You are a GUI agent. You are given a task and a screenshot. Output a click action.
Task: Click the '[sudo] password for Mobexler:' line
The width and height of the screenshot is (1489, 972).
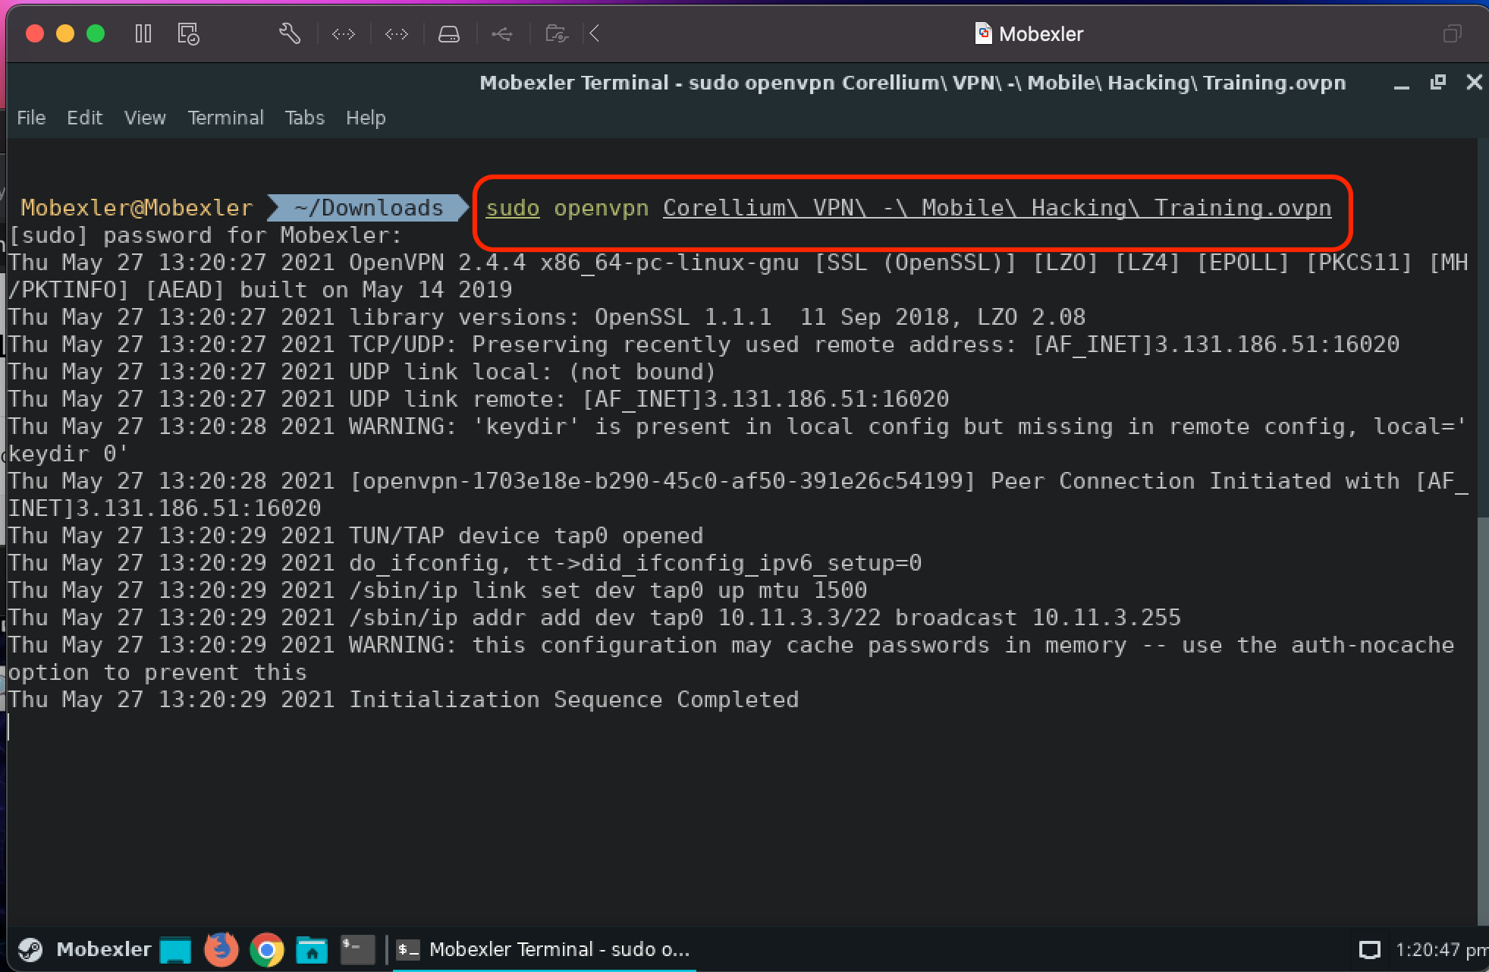point(205,235)
